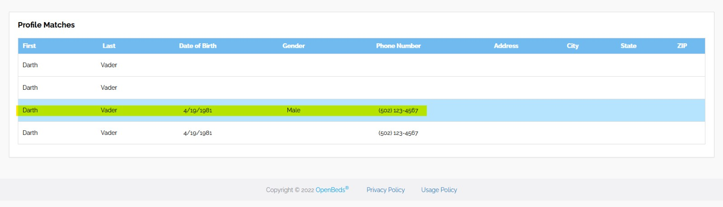Click the Gender column header
723x207 pixels.
click(x=293, y=46)
